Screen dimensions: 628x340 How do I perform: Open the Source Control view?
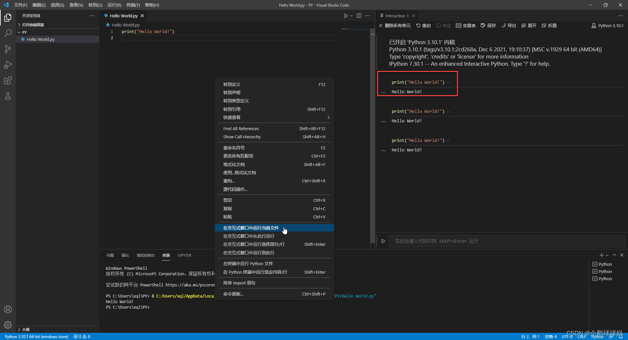(8, 49)
